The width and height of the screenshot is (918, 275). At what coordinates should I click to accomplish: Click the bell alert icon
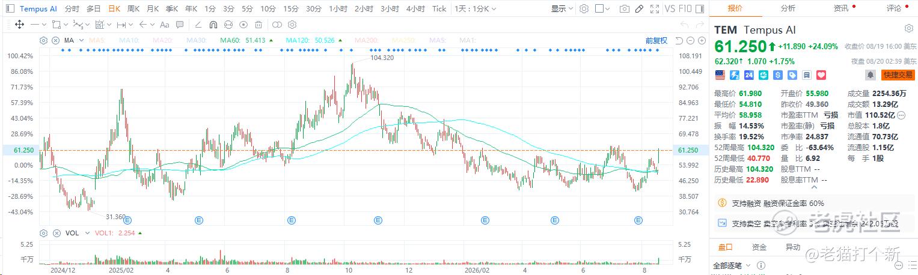870,75
